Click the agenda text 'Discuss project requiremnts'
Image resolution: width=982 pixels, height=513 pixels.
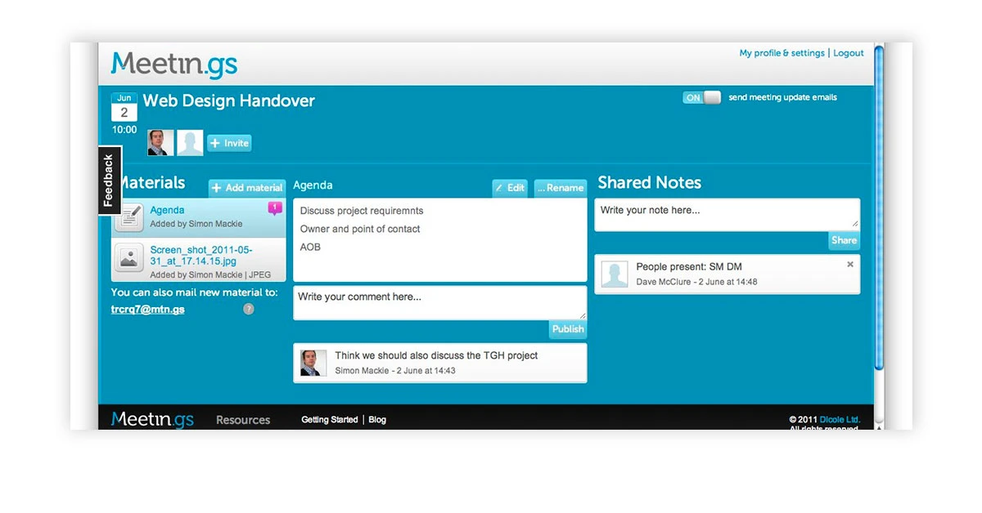pyautogui.click(x=362, y=211)
